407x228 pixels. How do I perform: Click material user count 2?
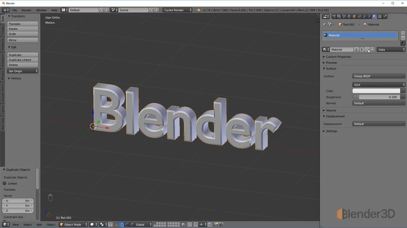click(356, 49)
